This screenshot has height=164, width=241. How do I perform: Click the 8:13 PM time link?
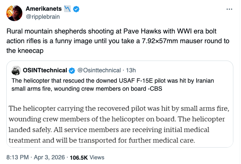pyautogui.click(x=17, y=157)
